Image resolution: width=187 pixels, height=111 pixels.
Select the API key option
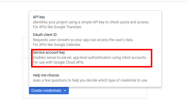tap(95, 22)
